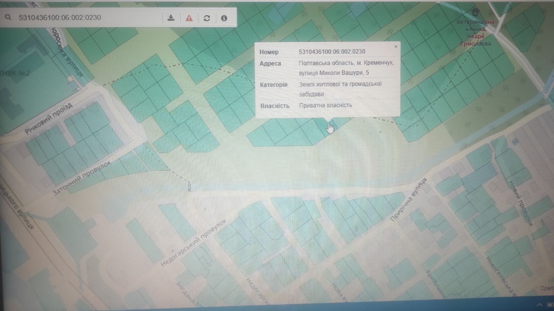This screenshot has width=554, height=311.
Task: Click the red warning triangle icon
Action: point(189,18)
